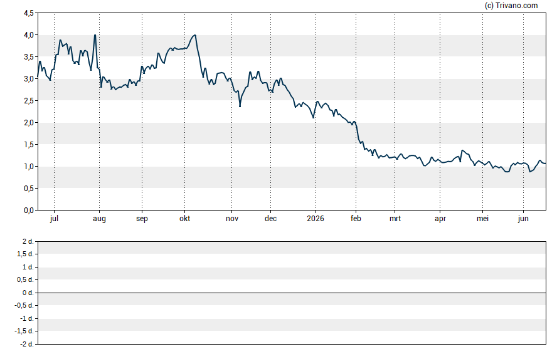Click the '2 d.' lower chart label
Image resolution: width=557 pixels, height=354 pixels.
click(x=28, y=242)
